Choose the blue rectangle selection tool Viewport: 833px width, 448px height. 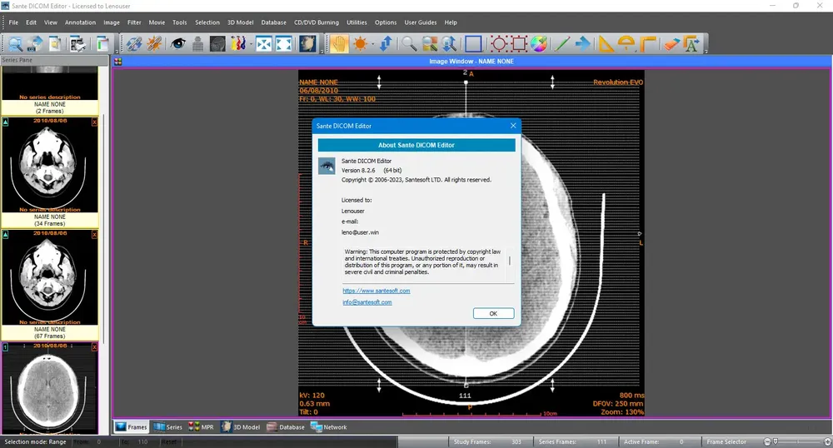tap(473, 44)
